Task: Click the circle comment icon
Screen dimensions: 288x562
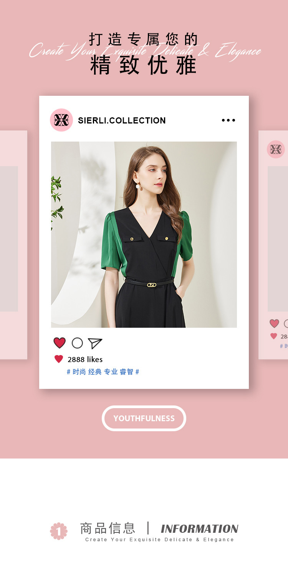Action: [x=77, y=343]
